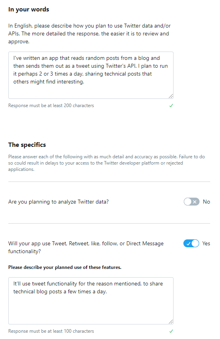The width and height of the screenshot is (220, 339).
Task: Click the resize handle of the planned-use text box
Action: tap(171, 322)
